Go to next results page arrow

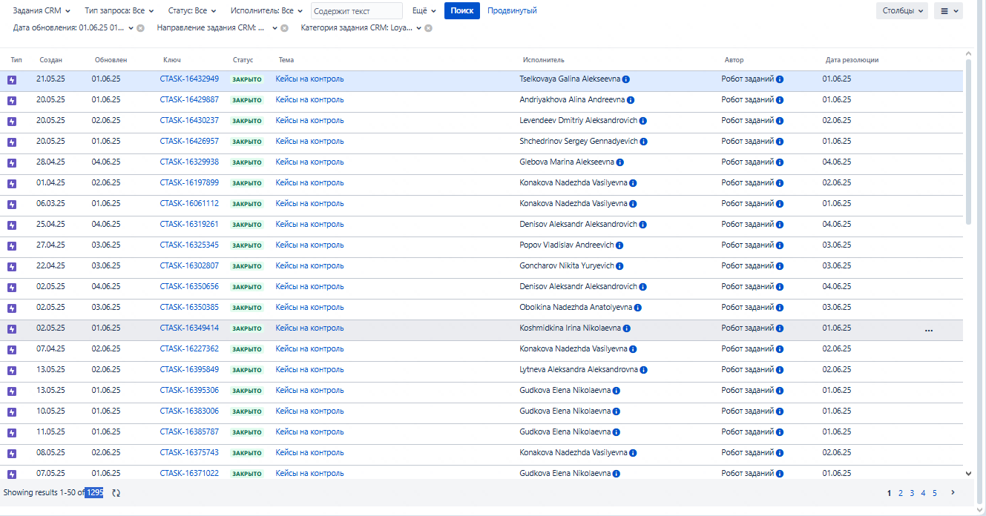[x=953, y=492]
